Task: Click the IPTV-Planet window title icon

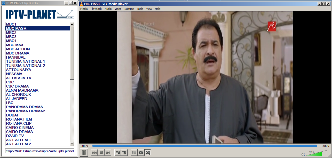Action: tap(4, 3)
